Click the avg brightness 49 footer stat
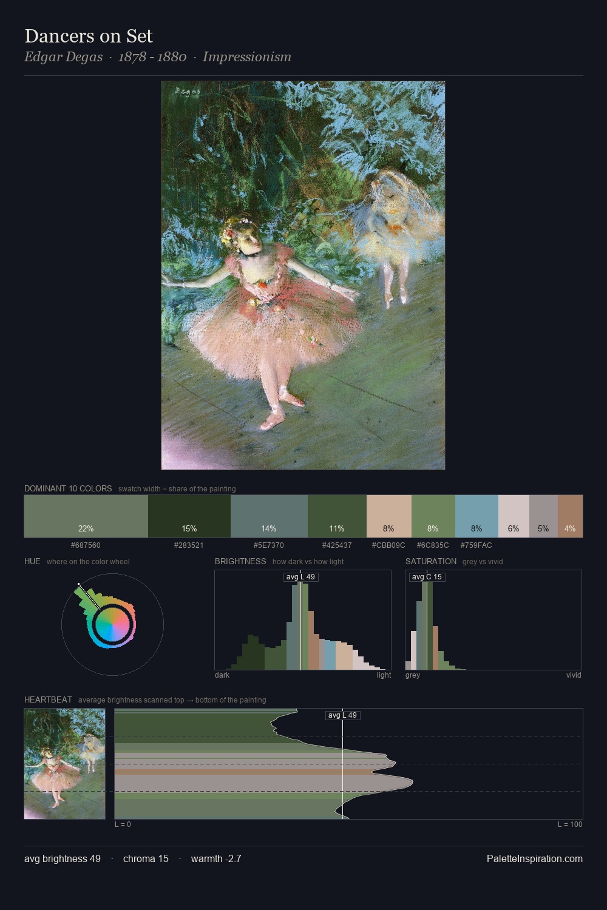Image resolution: width=607 pixels, height=910 pixels. click(63, 858)
